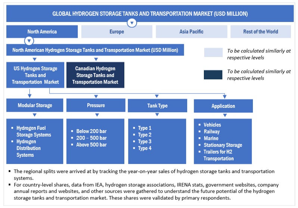Click the US Hydrogen Storage Tanks box
The width and height of the screenshot is (298, 208).
click(x=35, y=75)
